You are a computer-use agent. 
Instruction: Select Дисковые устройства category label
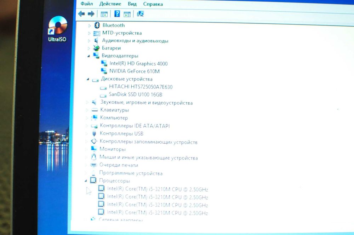[127, 79]
